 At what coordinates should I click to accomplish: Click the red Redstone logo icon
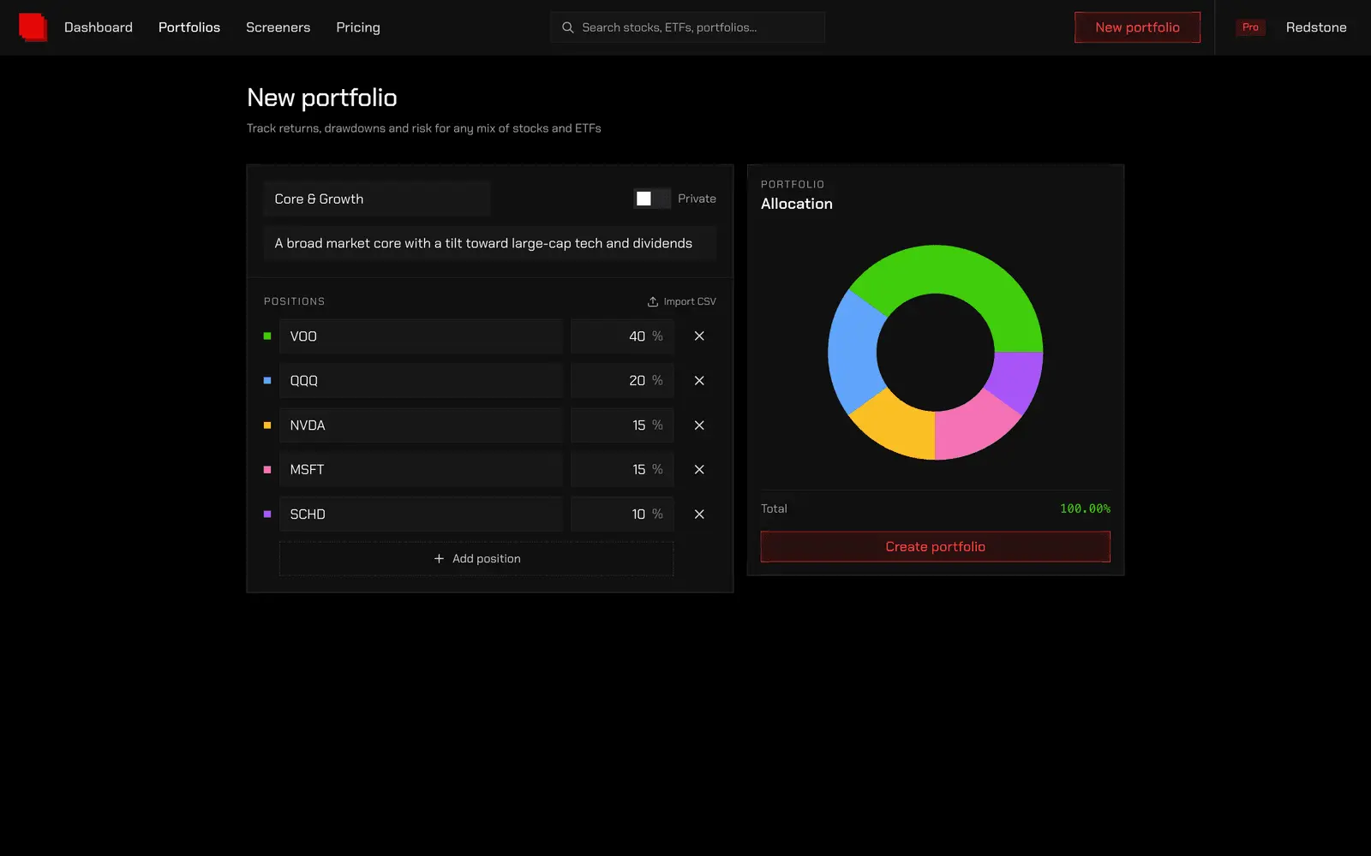tap(33, 27)
